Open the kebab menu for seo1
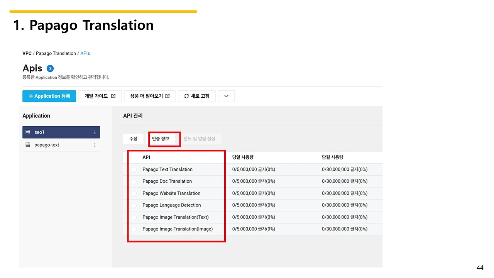The height and width of the screenshot is (278, 494). point(95,132)
